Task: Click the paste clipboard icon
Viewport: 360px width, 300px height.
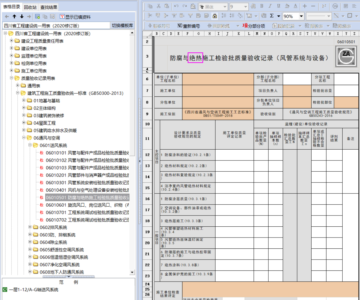Action: (x=167, y=6)
